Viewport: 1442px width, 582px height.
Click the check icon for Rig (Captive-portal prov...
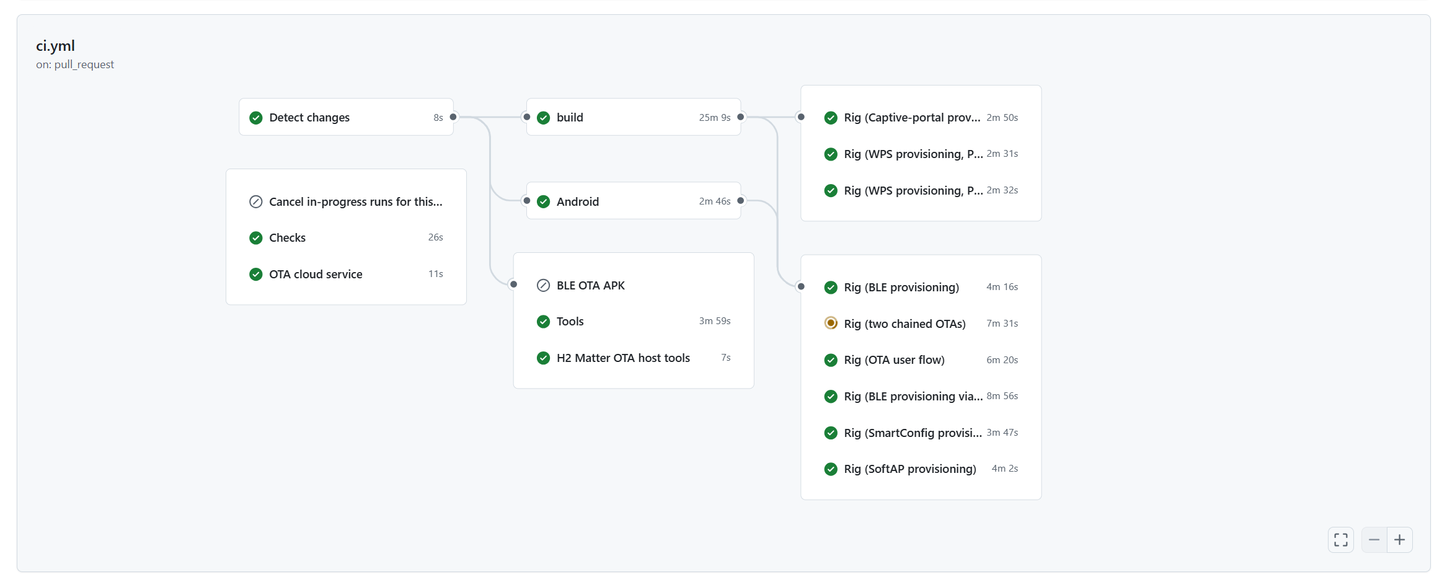click(x=831, y=118)
